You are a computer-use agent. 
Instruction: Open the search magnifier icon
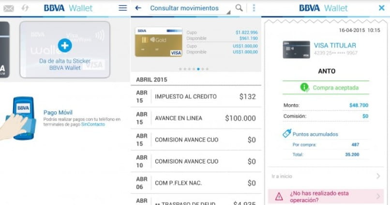(x=239, y=8)
